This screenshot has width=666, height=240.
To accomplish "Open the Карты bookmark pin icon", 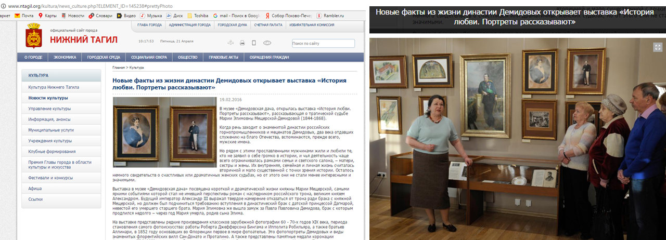I will (x=41, y=16).
